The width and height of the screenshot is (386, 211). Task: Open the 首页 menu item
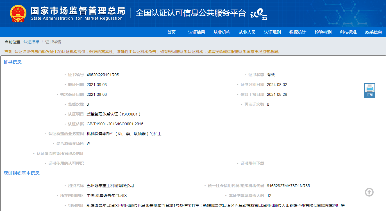point(171,32)
